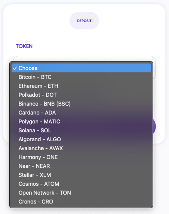
Task: Select Polygon - MATIC entry
Action: 81,122
